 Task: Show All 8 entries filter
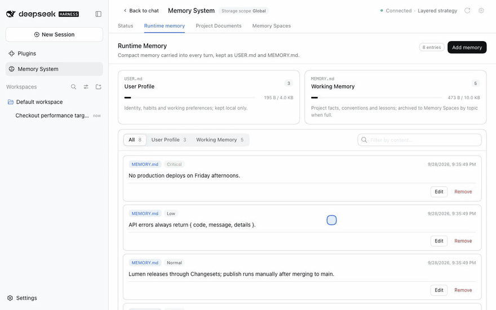click(x=135, y=140)
